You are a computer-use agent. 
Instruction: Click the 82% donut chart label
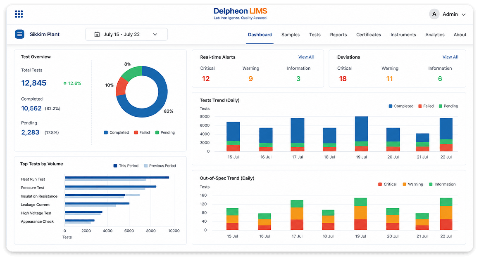pyautogui.click(x=168, y=111)
